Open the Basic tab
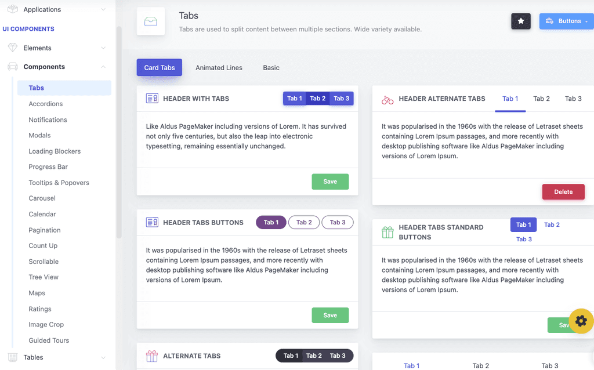Screen dimensions: 594x370 271,68
